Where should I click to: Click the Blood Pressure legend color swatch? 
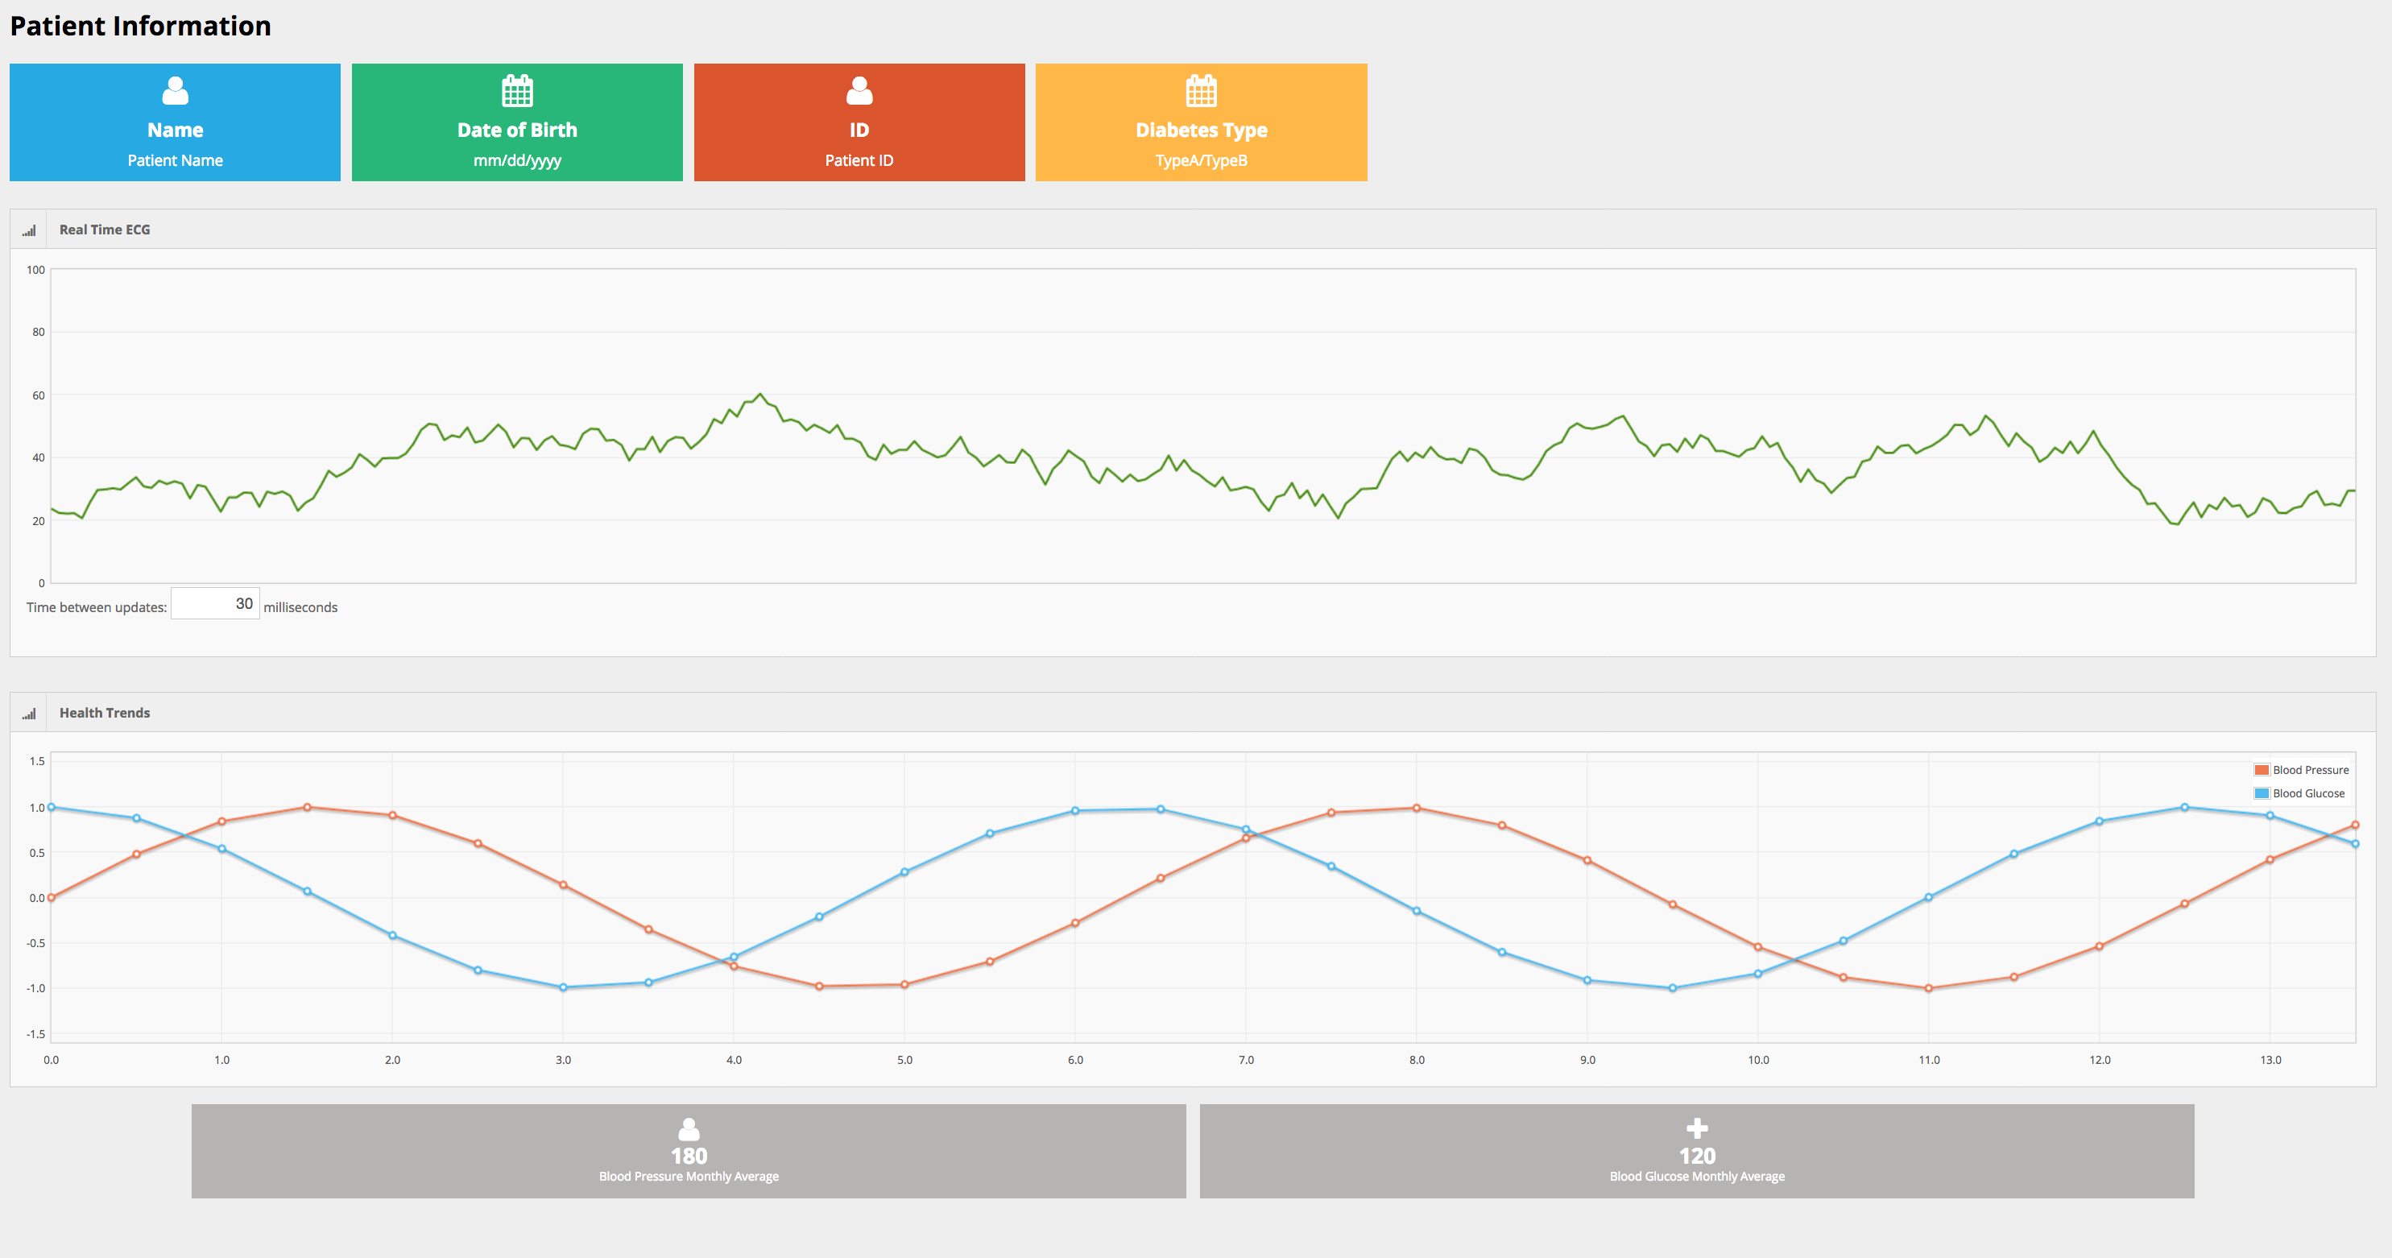tap(2261, 770)
